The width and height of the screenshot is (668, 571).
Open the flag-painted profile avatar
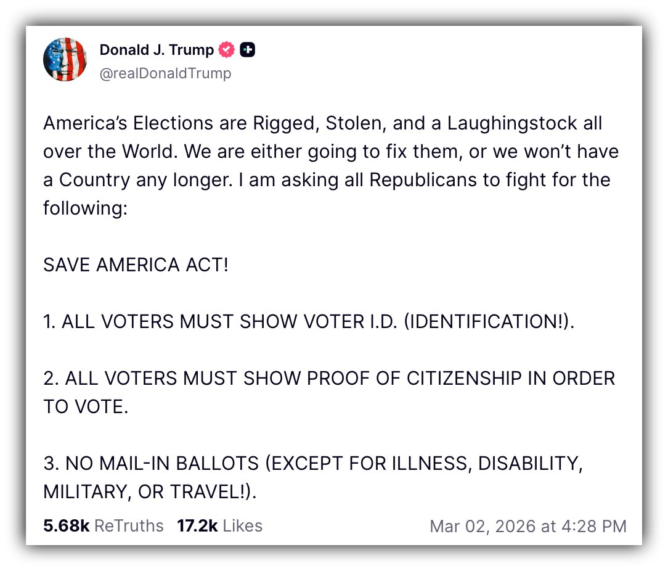[x=64, y=59]
